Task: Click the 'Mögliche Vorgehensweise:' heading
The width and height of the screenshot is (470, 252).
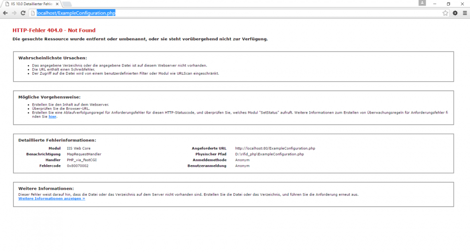Action: (49, 97)
